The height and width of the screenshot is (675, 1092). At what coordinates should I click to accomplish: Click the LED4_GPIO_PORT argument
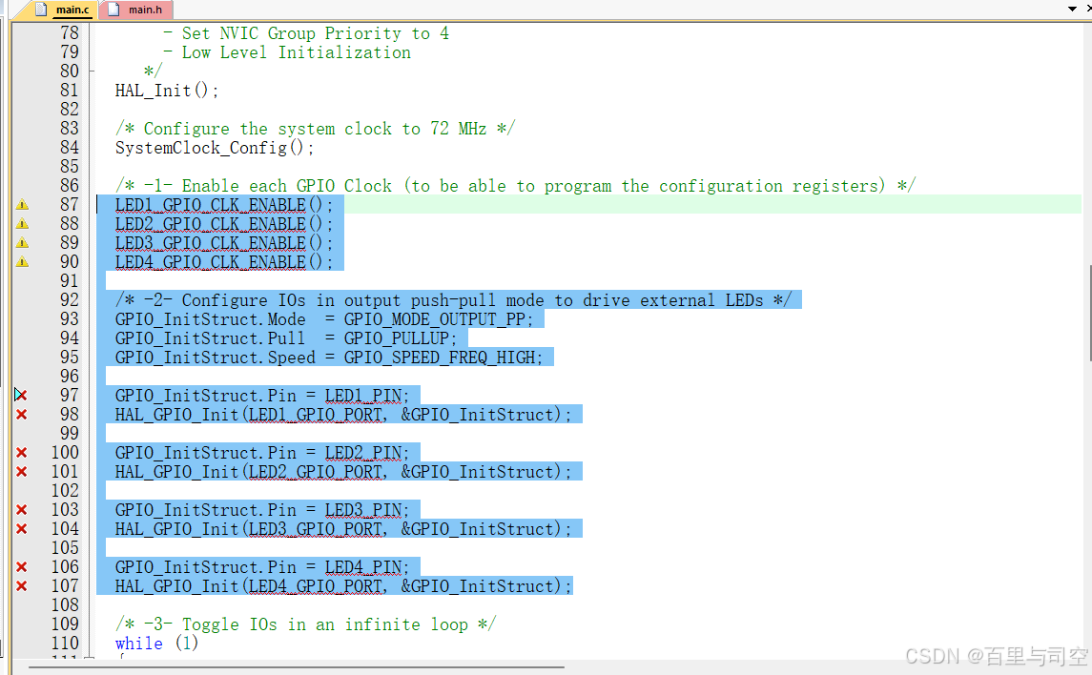click(x=316, y=586)
